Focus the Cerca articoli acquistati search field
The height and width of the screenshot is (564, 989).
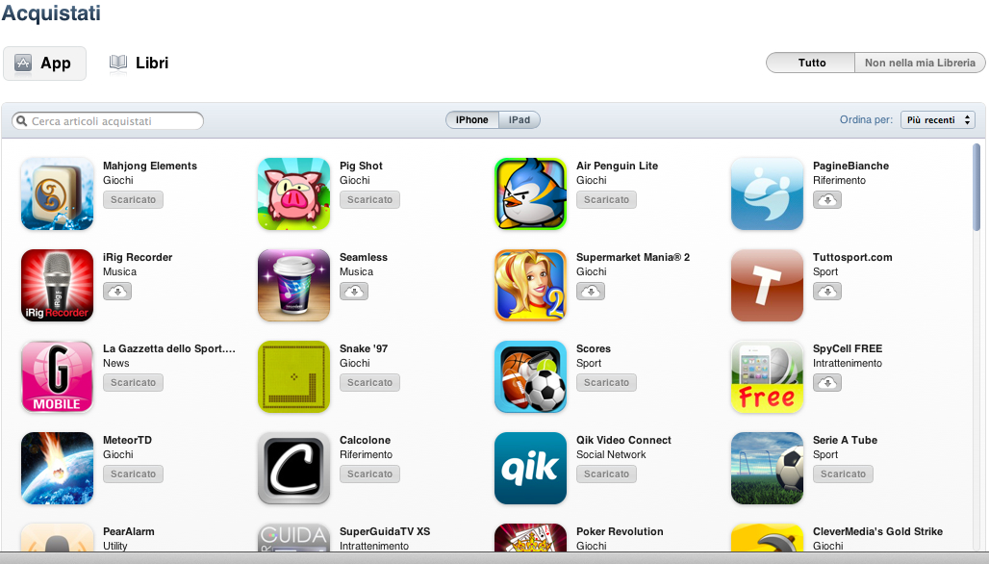(x=108, y=121)
